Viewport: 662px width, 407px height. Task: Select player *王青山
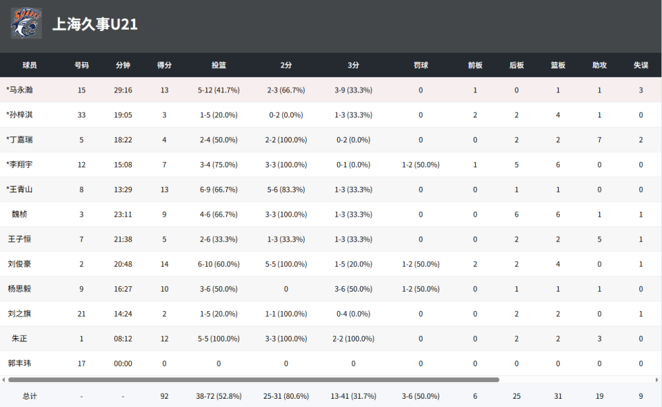[19, 190]
